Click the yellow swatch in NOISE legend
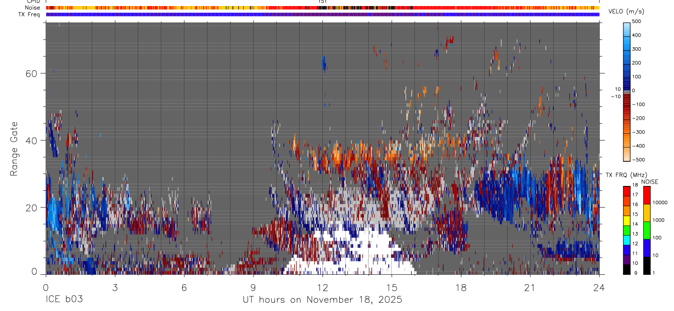 tap(647, 213)
